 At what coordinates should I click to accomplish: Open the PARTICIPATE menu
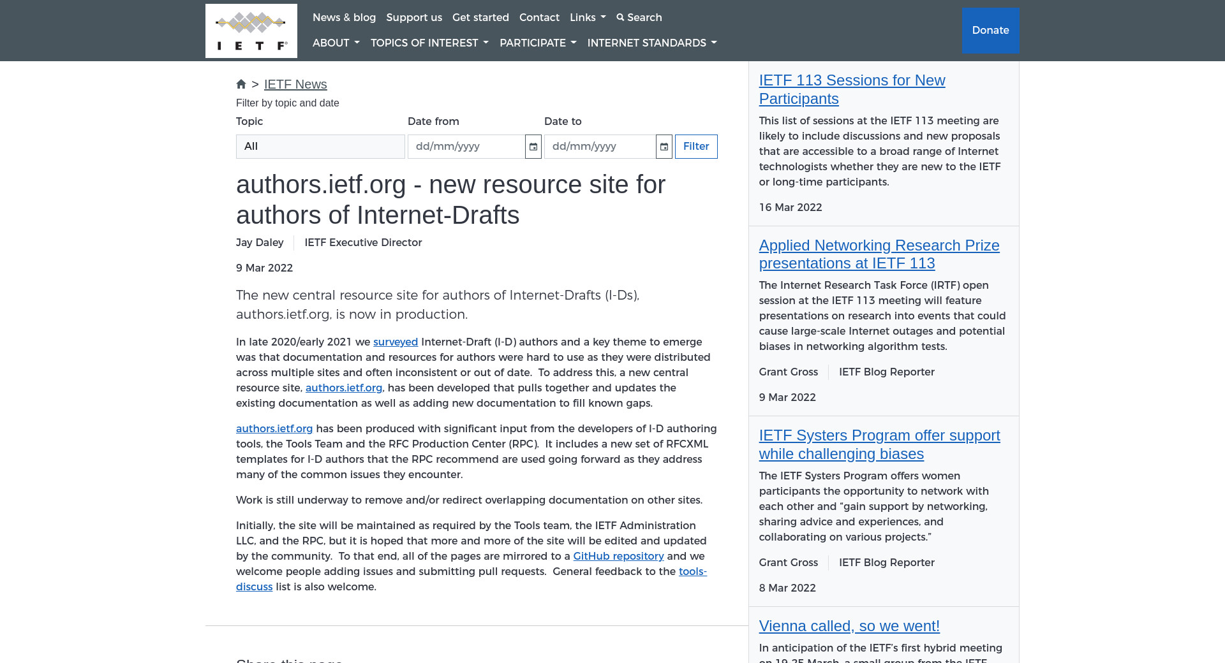click(538, 43)
